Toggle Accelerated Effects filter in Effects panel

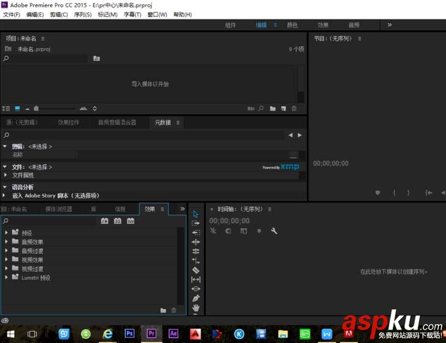click(104, 221)
